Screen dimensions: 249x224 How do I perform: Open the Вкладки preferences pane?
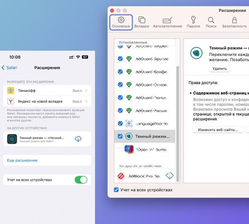(142, 22)
